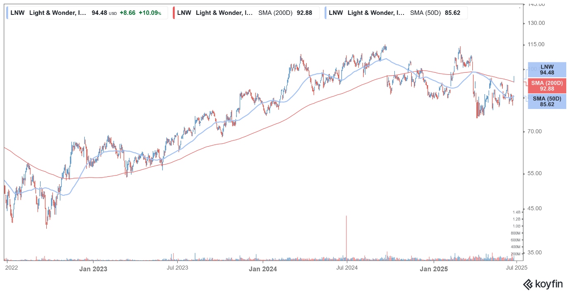This screenshot has width=570, height=294.
Task: Click the 200M volume axis label
Action: coord(515,254)
